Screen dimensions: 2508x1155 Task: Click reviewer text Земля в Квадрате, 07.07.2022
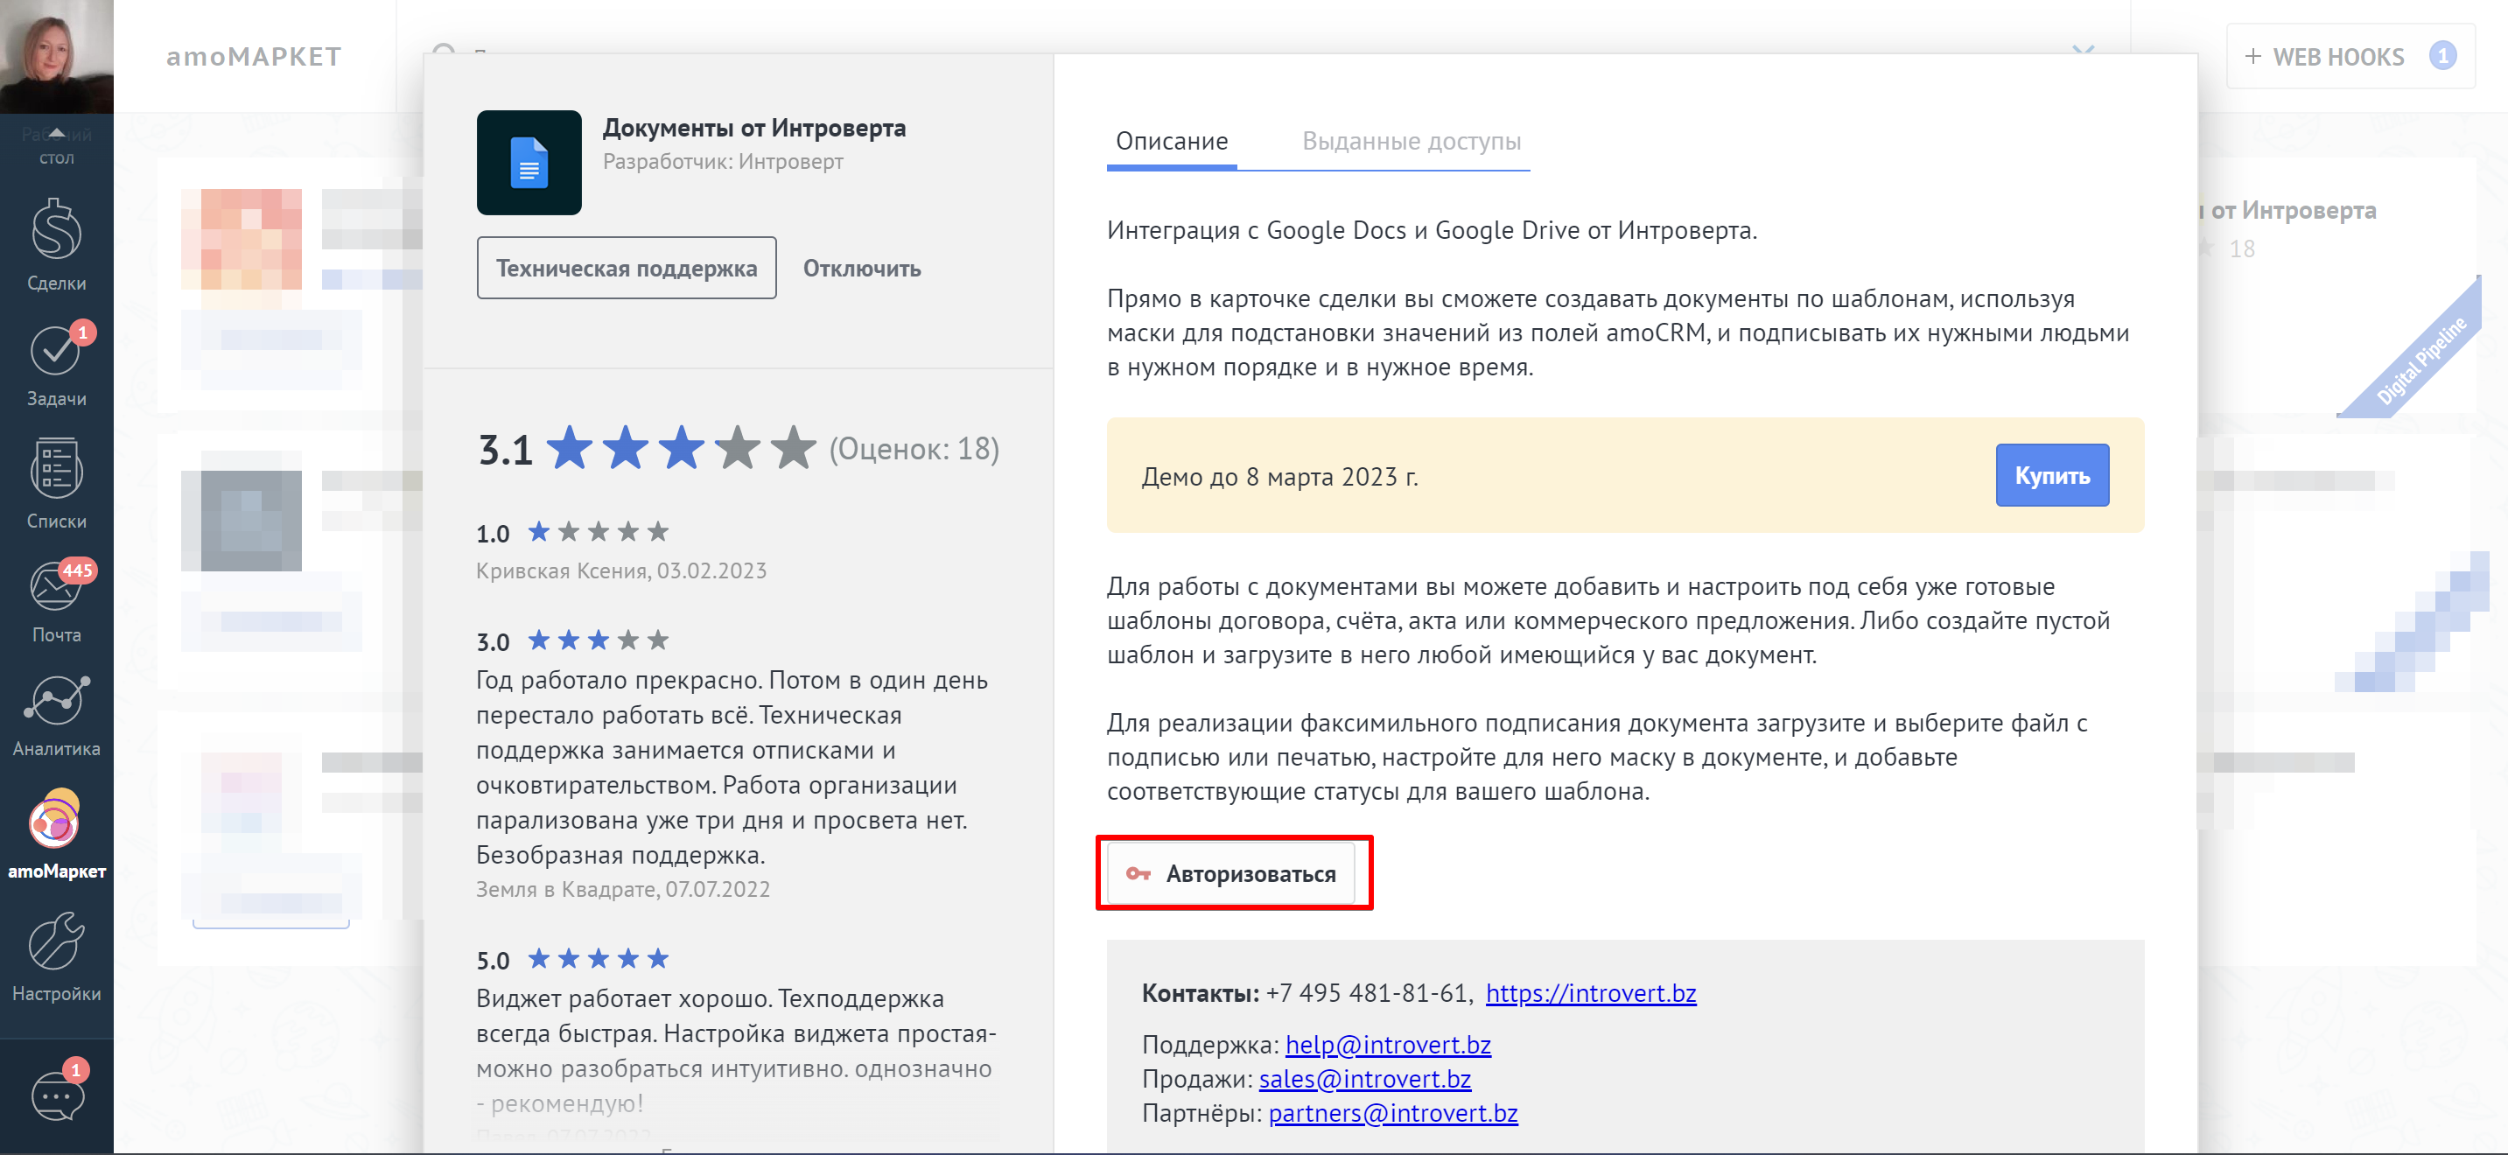[622, 889]
